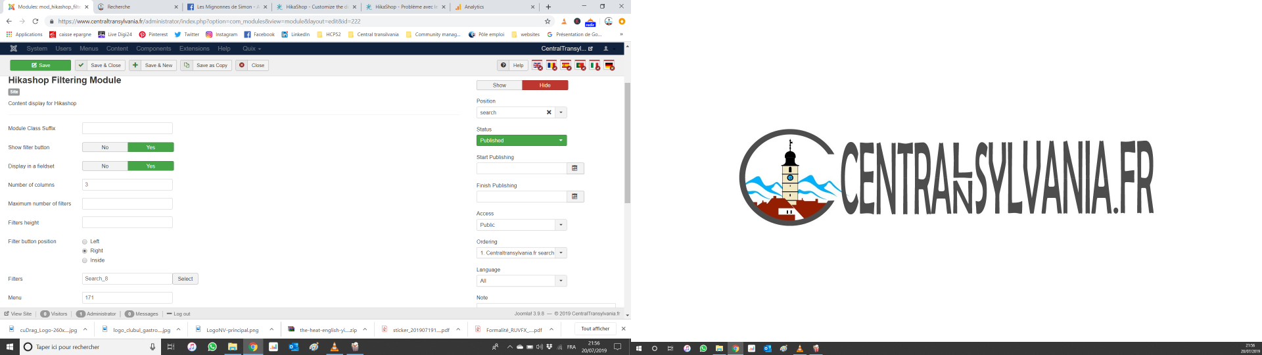Open the Status Published dropdown
This screenshot has height=355, width=1262.
(521, 140)
